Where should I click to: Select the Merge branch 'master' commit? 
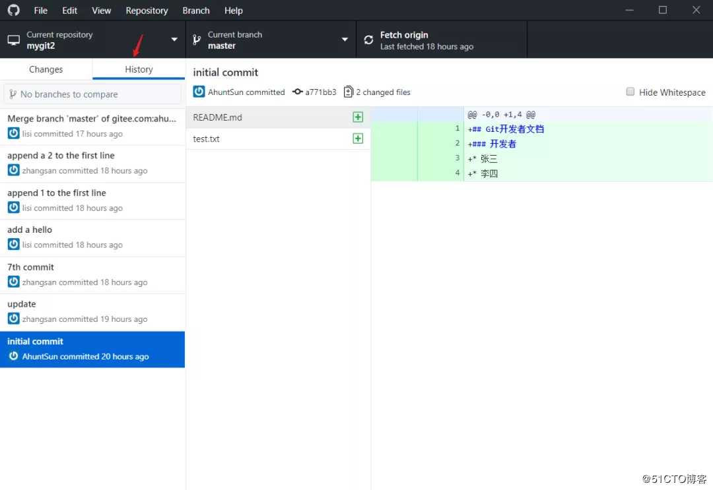point(92,126)
